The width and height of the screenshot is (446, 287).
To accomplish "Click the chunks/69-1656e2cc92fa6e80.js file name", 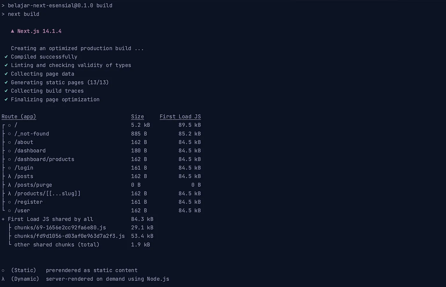I will pyautogui.click(x=60, y=228).
